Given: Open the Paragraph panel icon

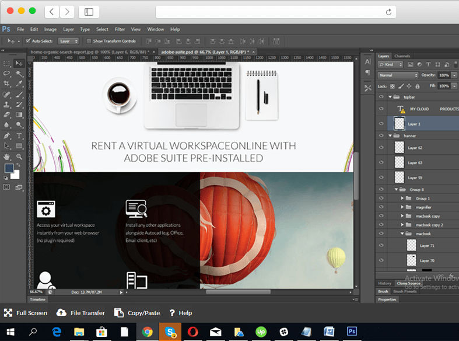Looking at the screenshot, I should tap(367, 72).
